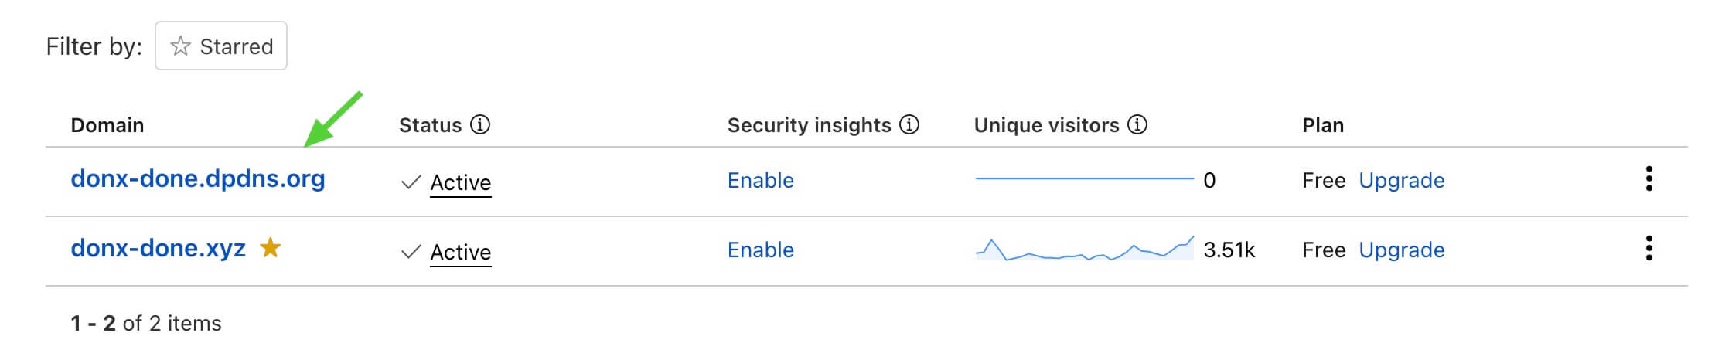This screenshot has height=360, width=1715.
Task: Open the donx-done.dpdns.org domain
Action: click(x=197, y=179)
